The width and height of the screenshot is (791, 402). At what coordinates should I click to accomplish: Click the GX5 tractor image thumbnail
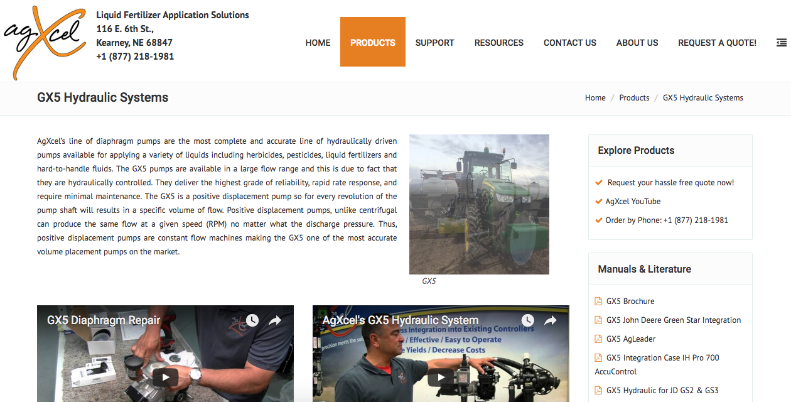[x=479, y=204]
